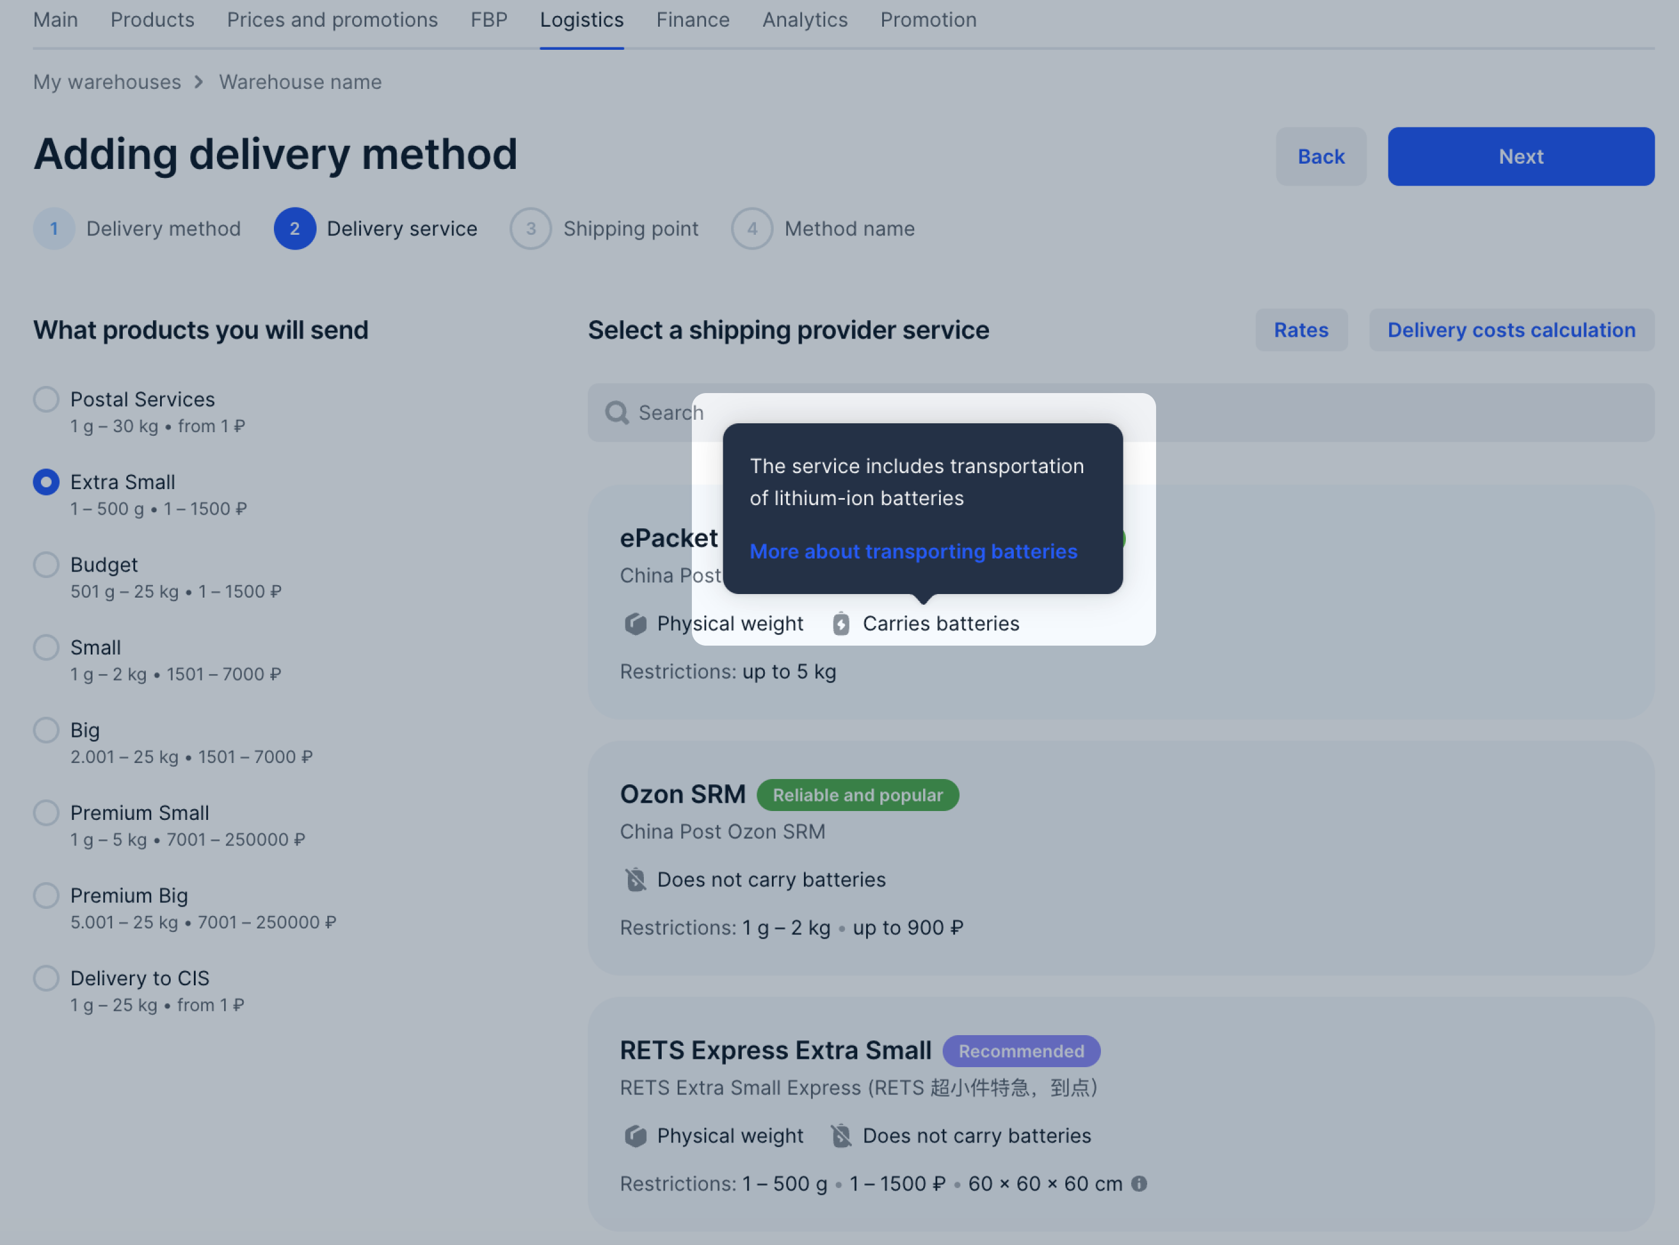Image resolution: width=1679 pixels, height=1245 pixels.
Task: Click step 3 Shipping point
Action: 604,229
